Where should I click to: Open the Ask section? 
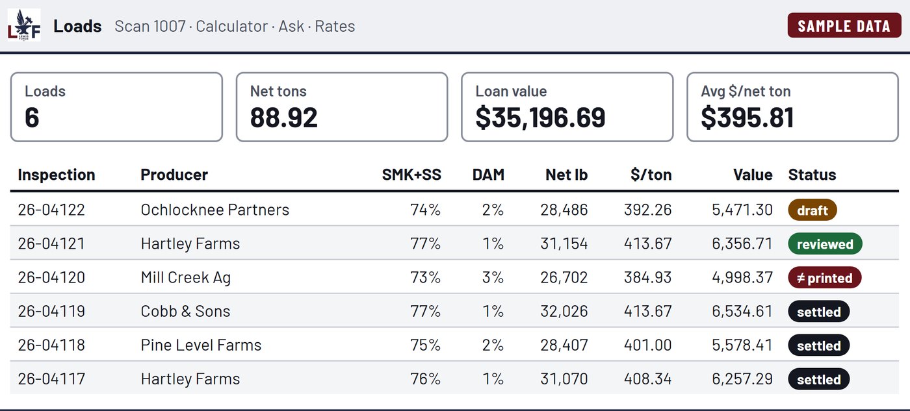(x=291, y=26)
